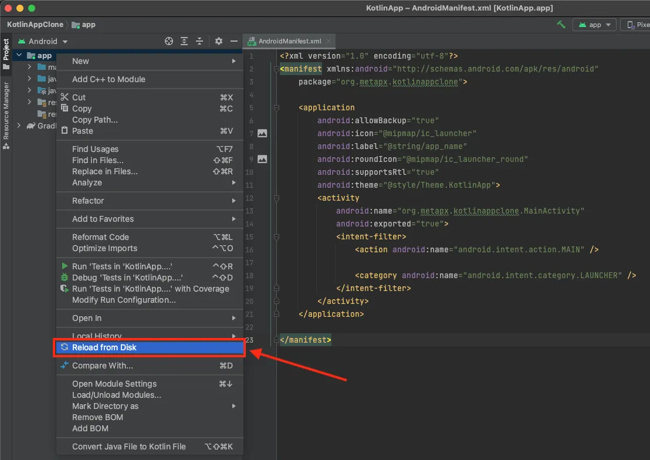Fold the activity tag at line 12
Viewport: 650px width, 460px height.
pyautogui.click(x=276, y=198)
